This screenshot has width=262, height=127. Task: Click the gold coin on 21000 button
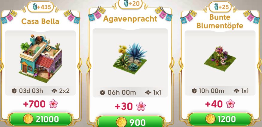coord(28,119)
